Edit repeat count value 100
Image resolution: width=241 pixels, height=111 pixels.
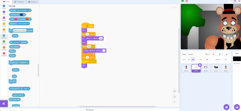[x=89, y=47]
